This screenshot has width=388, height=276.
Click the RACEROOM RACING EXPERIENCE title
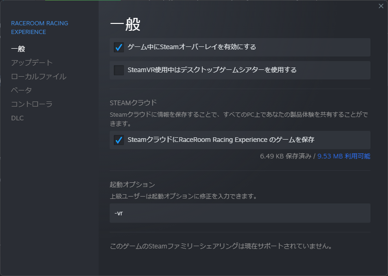click(x=40, y=28)
